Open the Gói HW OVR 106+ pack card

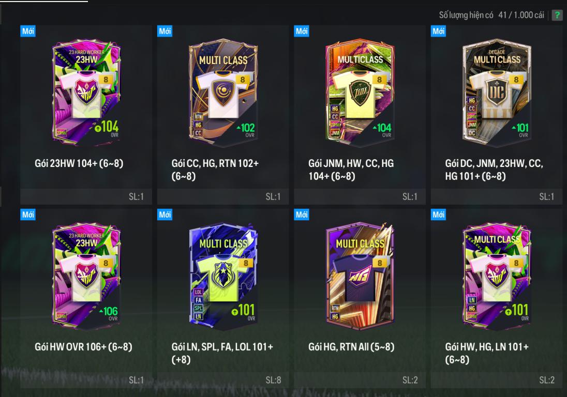tap(86, 298)
